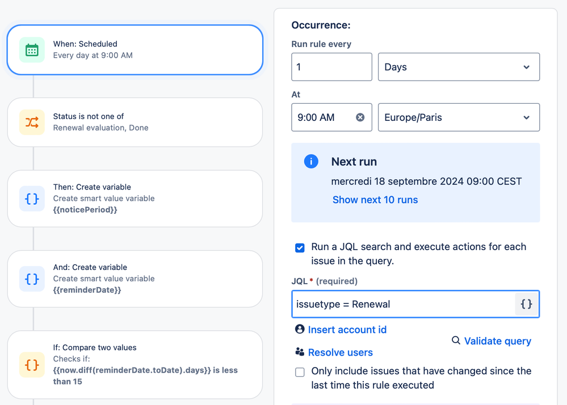This screenshot has height=405, width=567.
Task: Click the green calendar Scheduled trigger icon
Action: (32, 50)
